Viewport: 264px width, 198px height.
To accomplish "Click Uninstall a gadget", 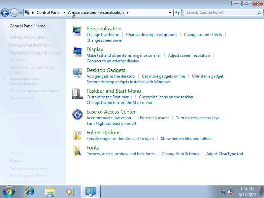I will coord(208,76).
